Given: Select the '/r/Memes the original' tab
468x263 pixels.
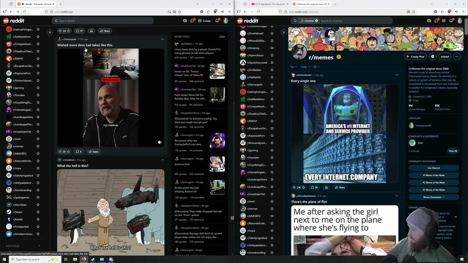Looking at the screenshot, I should 311,4.
